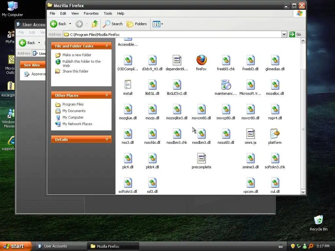
Task: Select nssutil3.dll file icon
Action: 226,134
